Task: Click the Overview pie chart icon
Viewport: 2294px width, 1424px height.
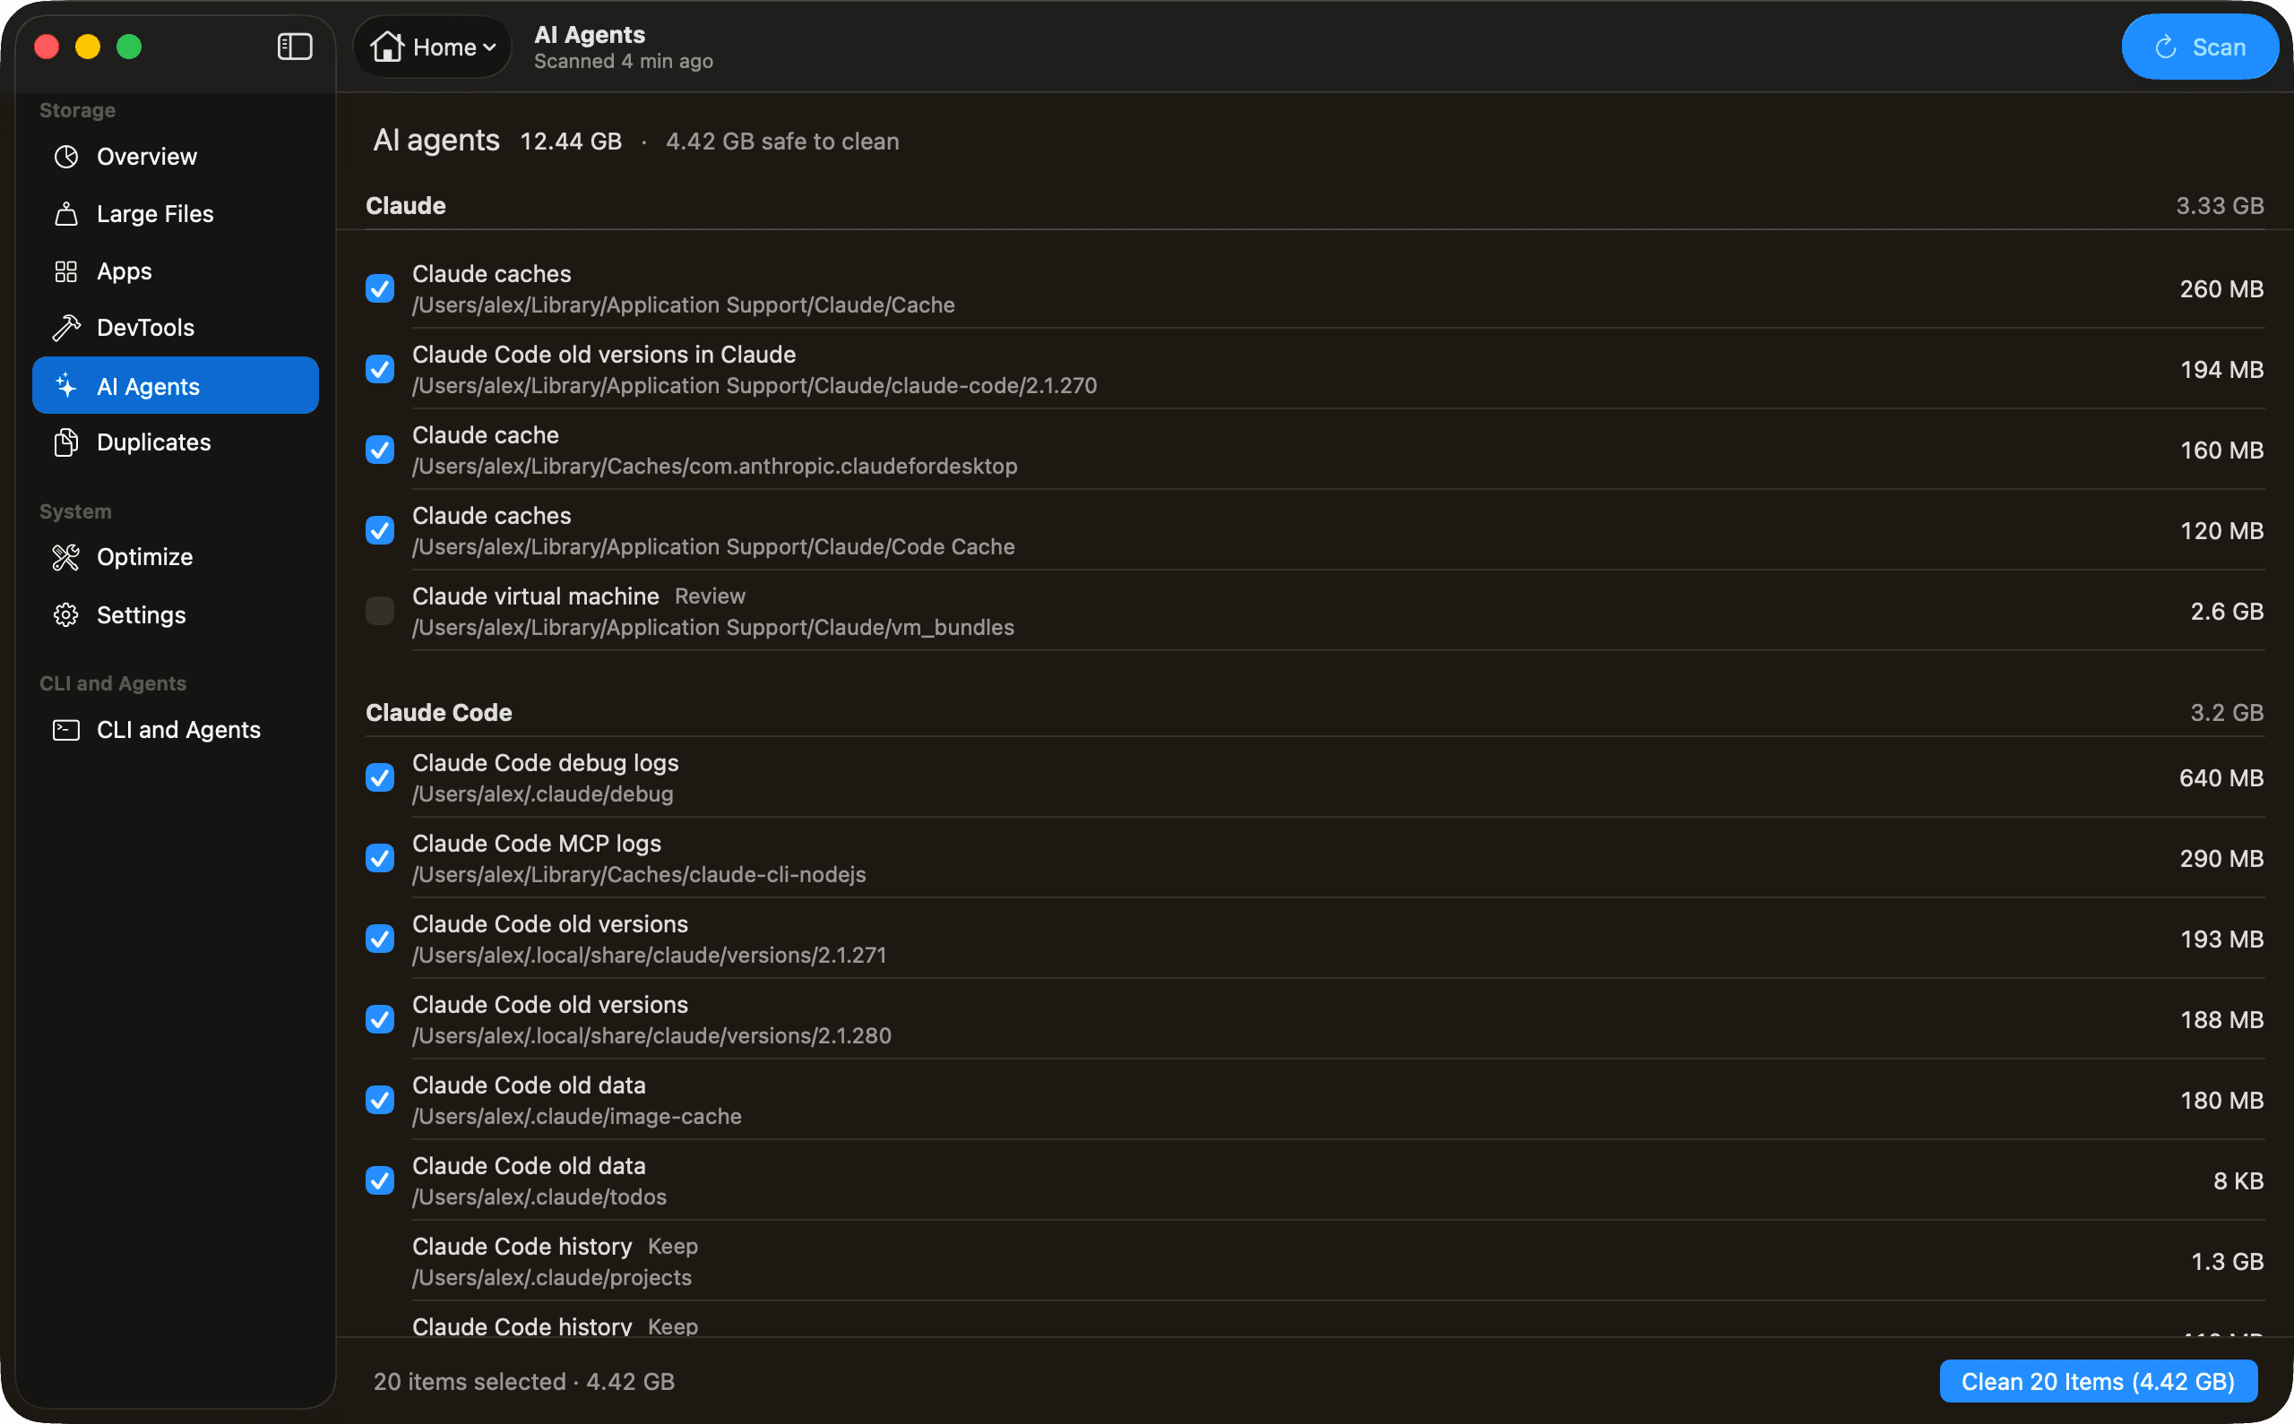Action: tap(66, 157)
